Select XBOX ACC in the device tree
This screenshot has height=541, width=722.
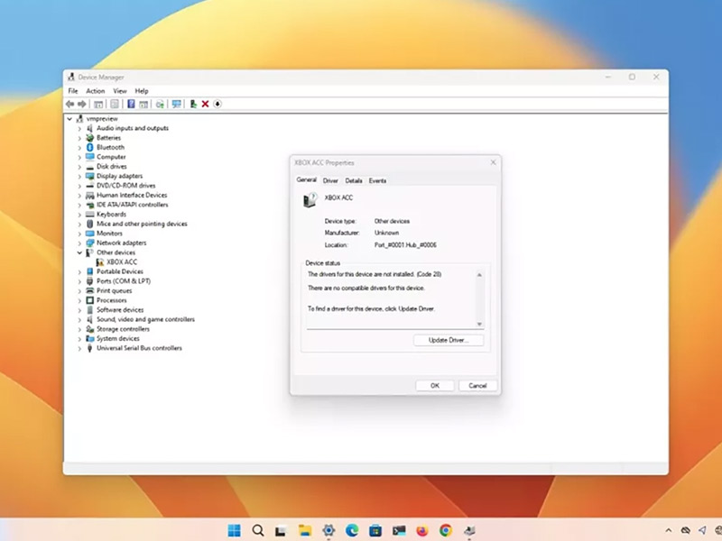tap(122, 262)
